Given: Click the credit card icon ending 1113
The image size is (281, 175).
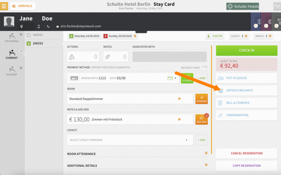Looking at the screenshot, I should pos(74,78).
